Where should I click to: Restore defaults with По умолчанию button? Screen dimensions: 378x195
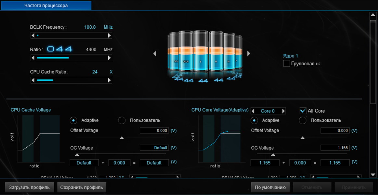pos(270,187)
